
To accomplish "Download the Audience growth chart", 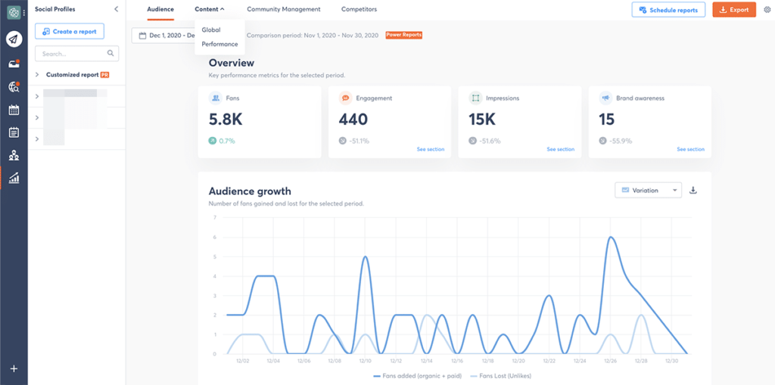I will tap(693, 191).
